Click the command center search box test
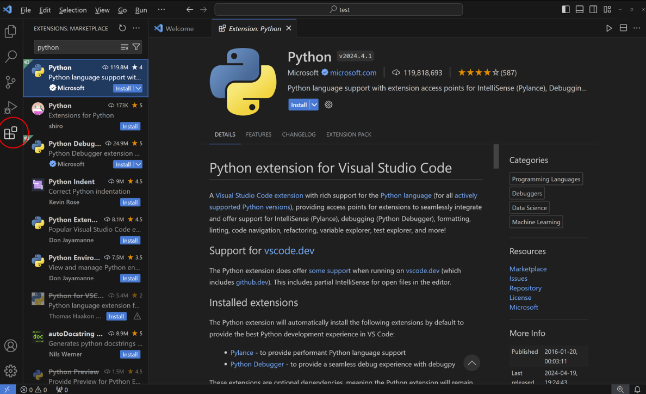The image size is (646, 394). (x=339, y=9)
